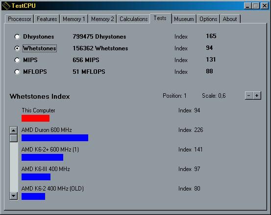Click the blue AMD K6-2+ 600 MHz bar
271x215 pixels.
coord(42,157)
